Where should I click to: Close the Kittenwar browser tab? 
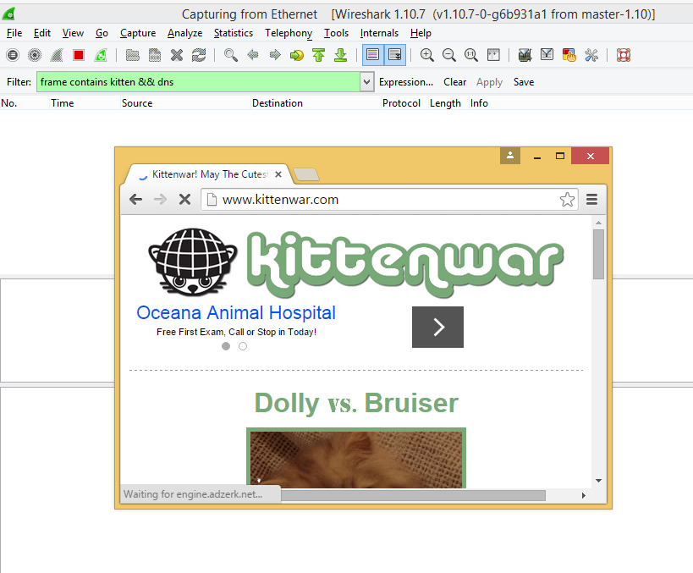(278, 174)
